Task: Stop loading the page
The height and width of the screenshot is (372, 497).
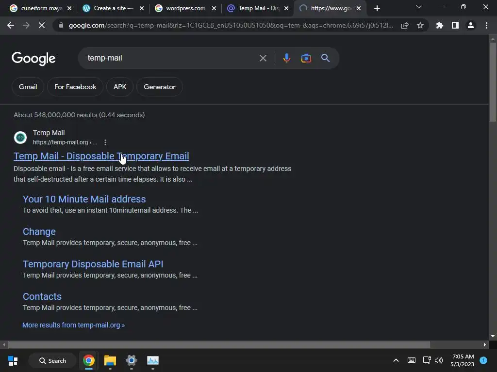Action: click(x=42, y=25)
